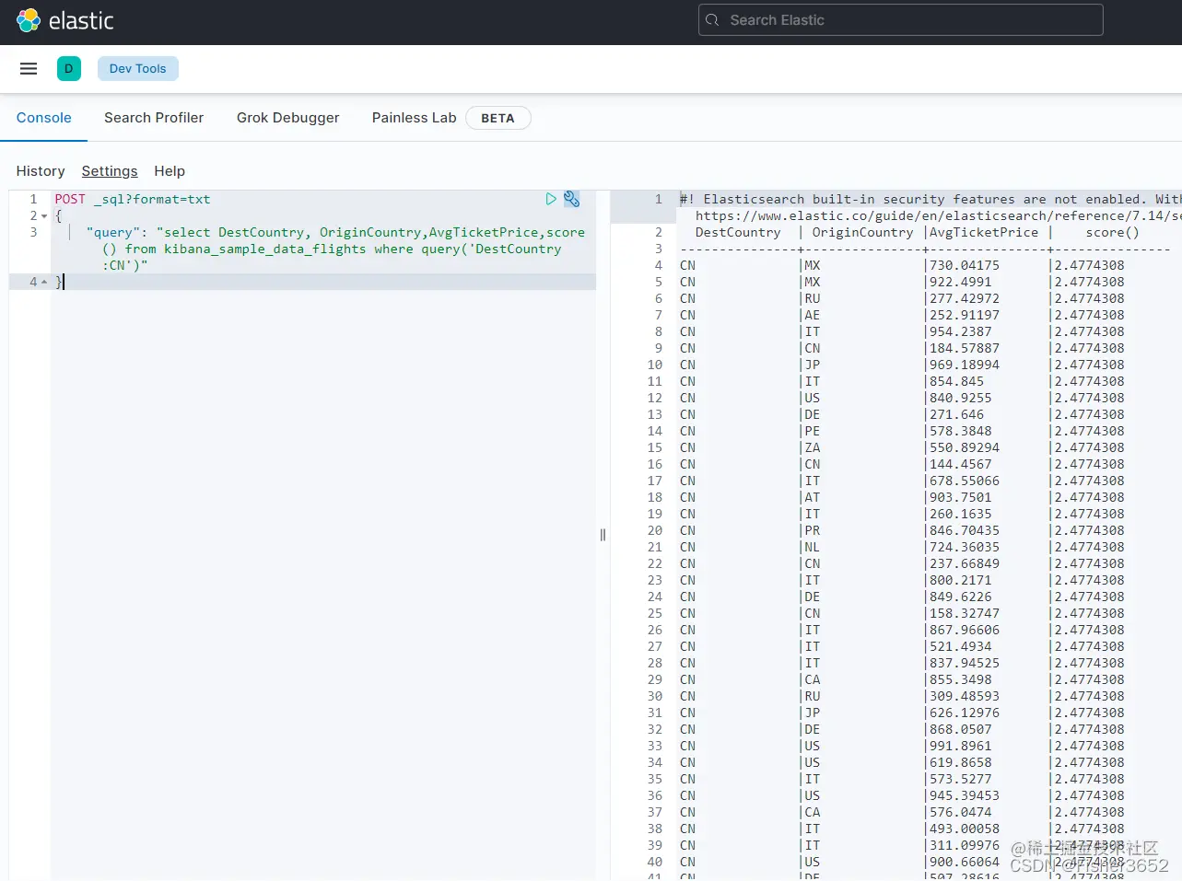Open the hamburger navigation menu
This screenshot has width=1182, height=881.
29,68
